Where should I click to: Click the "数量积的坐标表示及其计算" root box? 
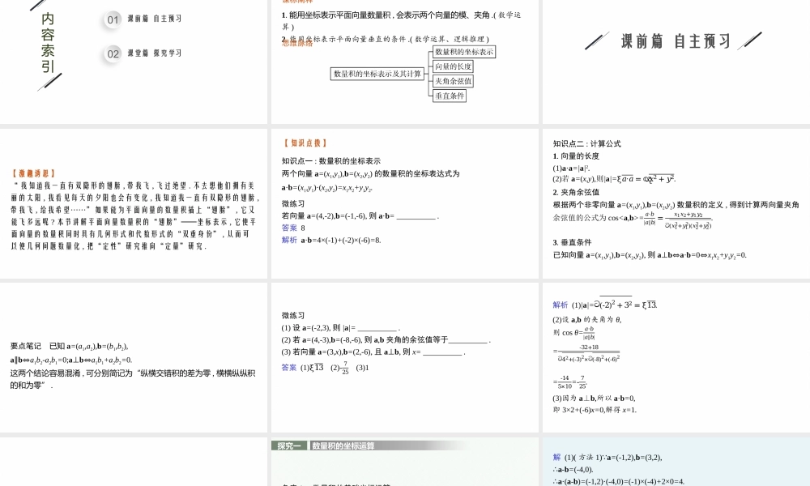pos(377,74)
